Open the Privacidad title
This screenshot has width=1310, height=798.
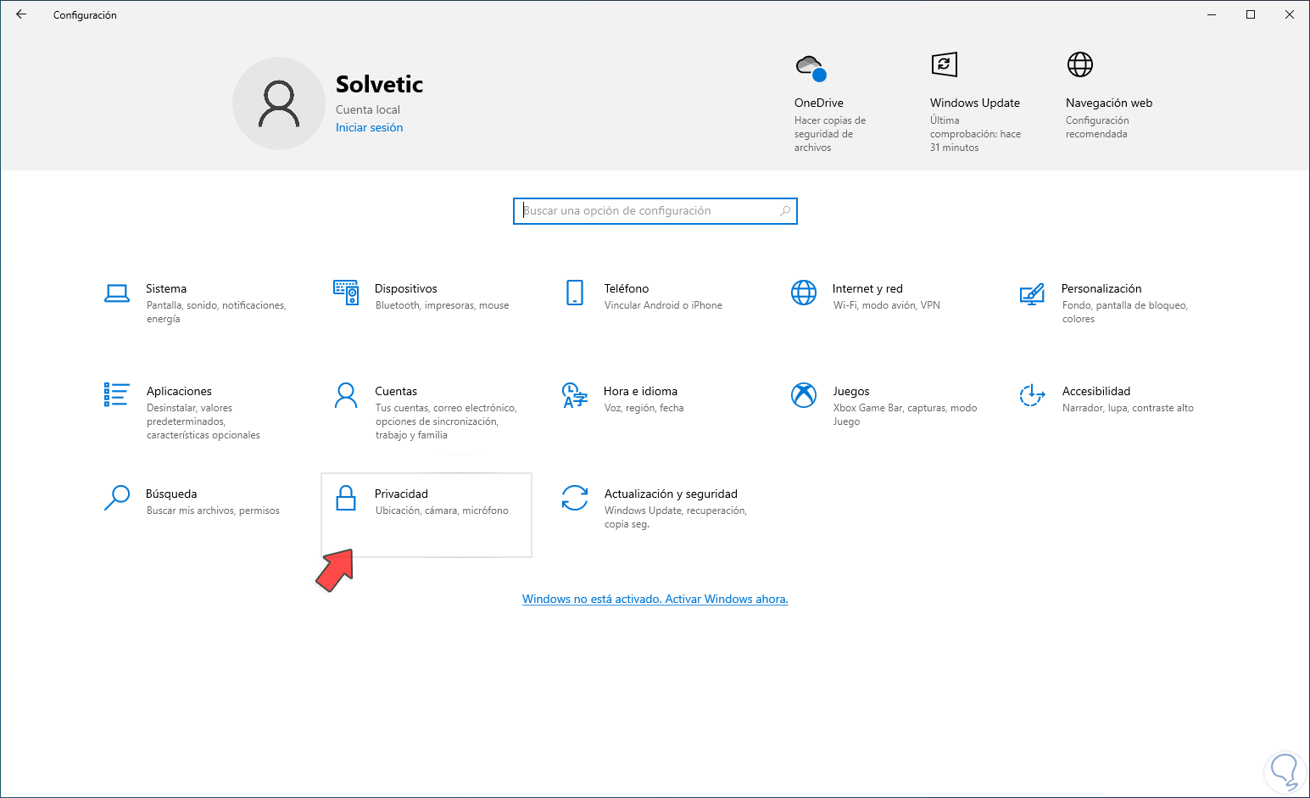click(x=401, y=494)
